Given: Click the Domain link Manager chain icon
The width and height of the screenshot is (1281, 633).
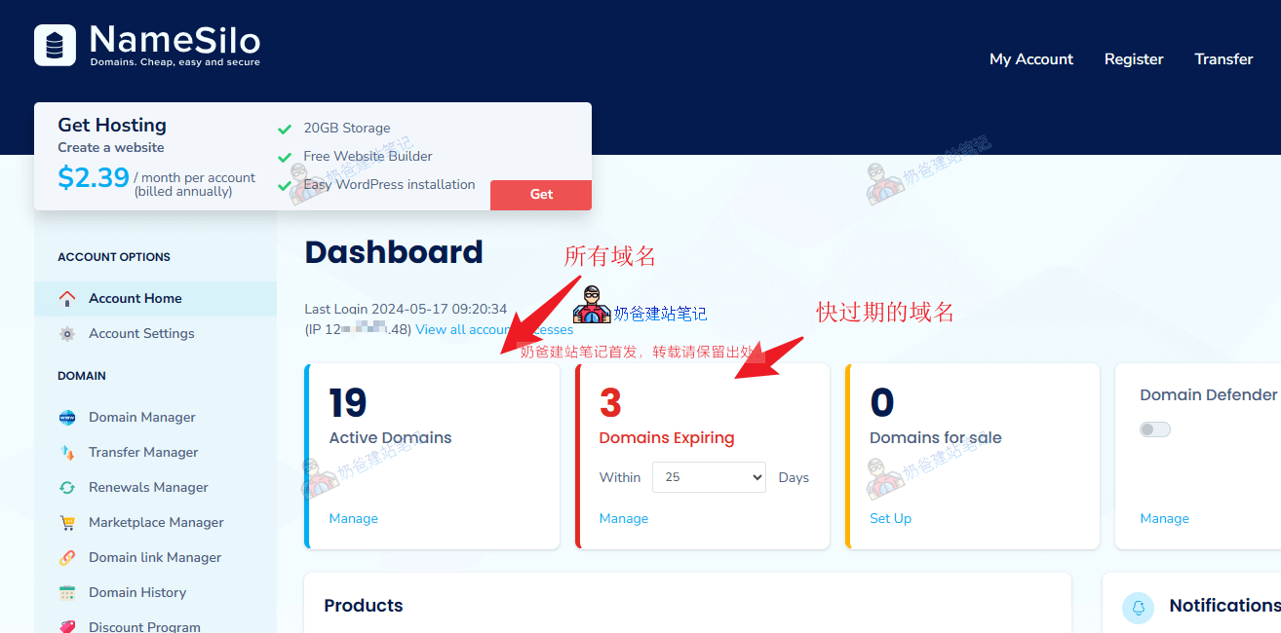Looking at the screenshot, I should pos(67,558).
